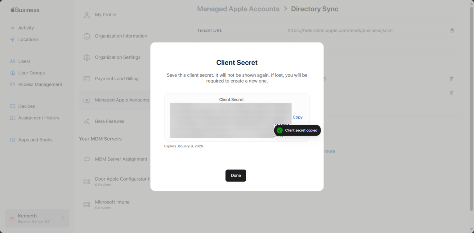Open the Apple Business home icon

tap(25, 10)
